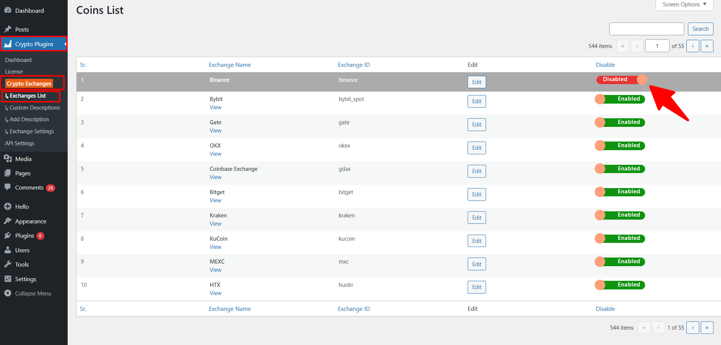The image size is (721, 345).
Task: Click the Plugins plug icon
Action: point(8,235)
